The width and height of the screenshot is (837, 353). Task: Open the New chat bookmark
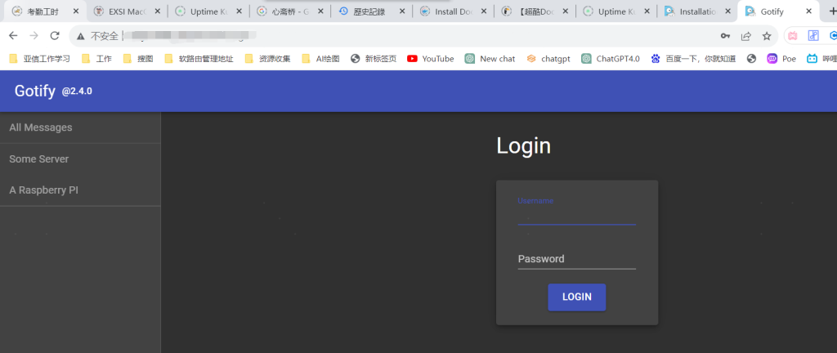point(490,59)
